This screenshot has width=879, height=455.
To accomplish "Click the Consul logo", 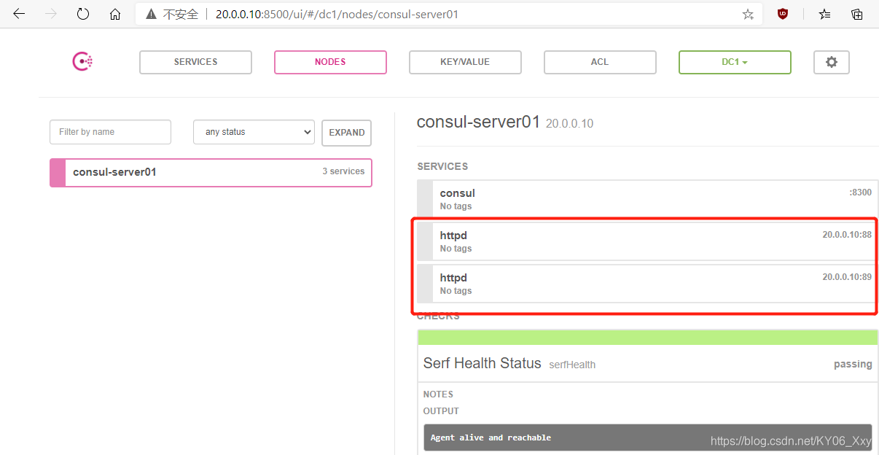I will [82, 62].
